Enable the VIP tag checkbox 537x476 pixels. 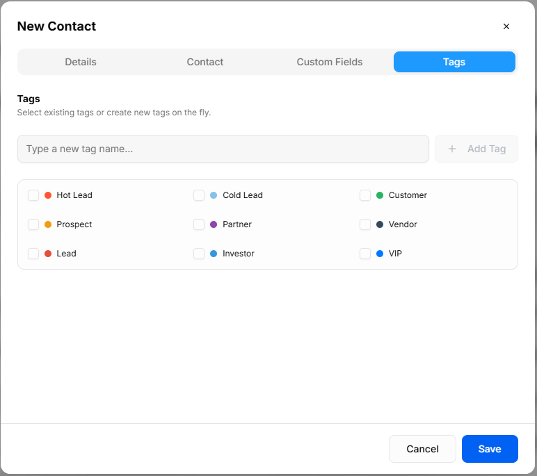point(365,254)
